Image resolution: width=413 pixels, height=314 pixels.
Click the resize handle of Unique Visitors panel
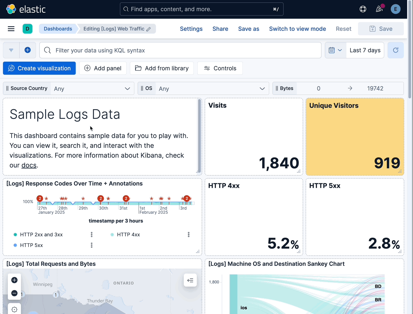tap(400, 171)
